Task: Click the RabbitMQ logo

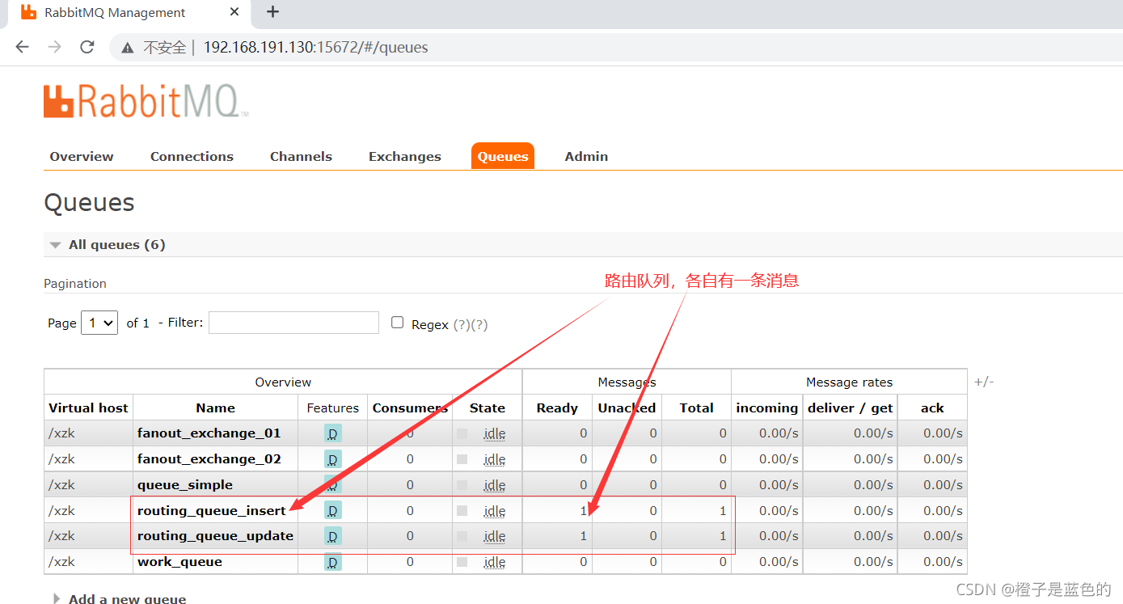Action: 146,101
